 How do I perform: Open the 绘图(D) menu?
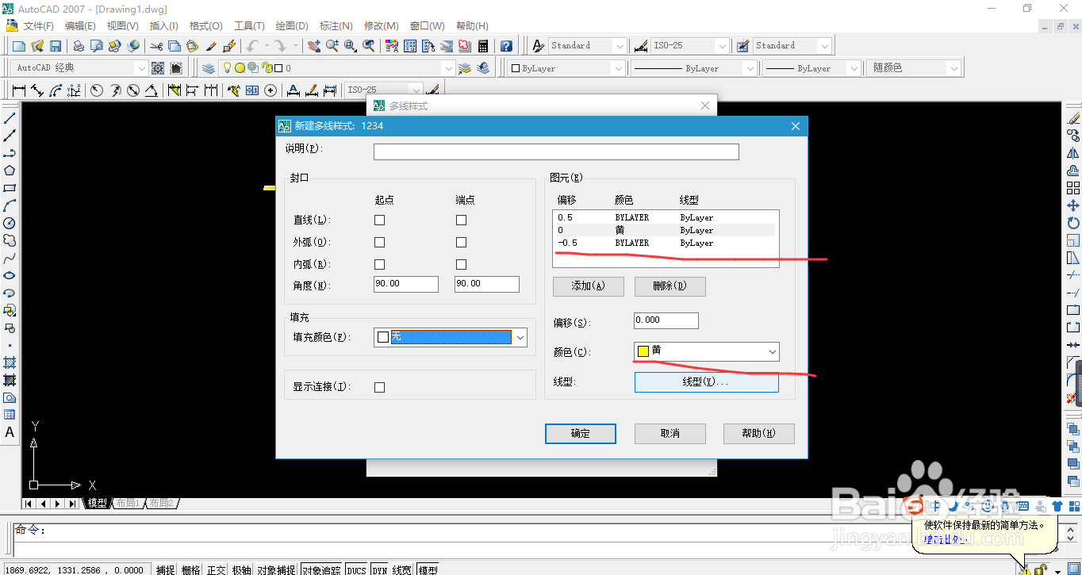click(x=291, y=26)
